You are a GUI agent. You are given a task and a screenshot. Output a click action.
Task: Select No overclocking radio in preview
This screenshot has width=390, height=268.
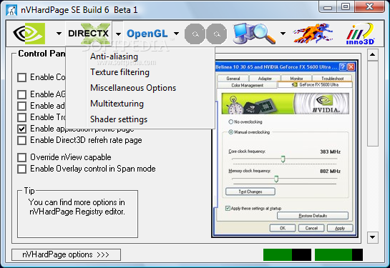tap(231, 121)
